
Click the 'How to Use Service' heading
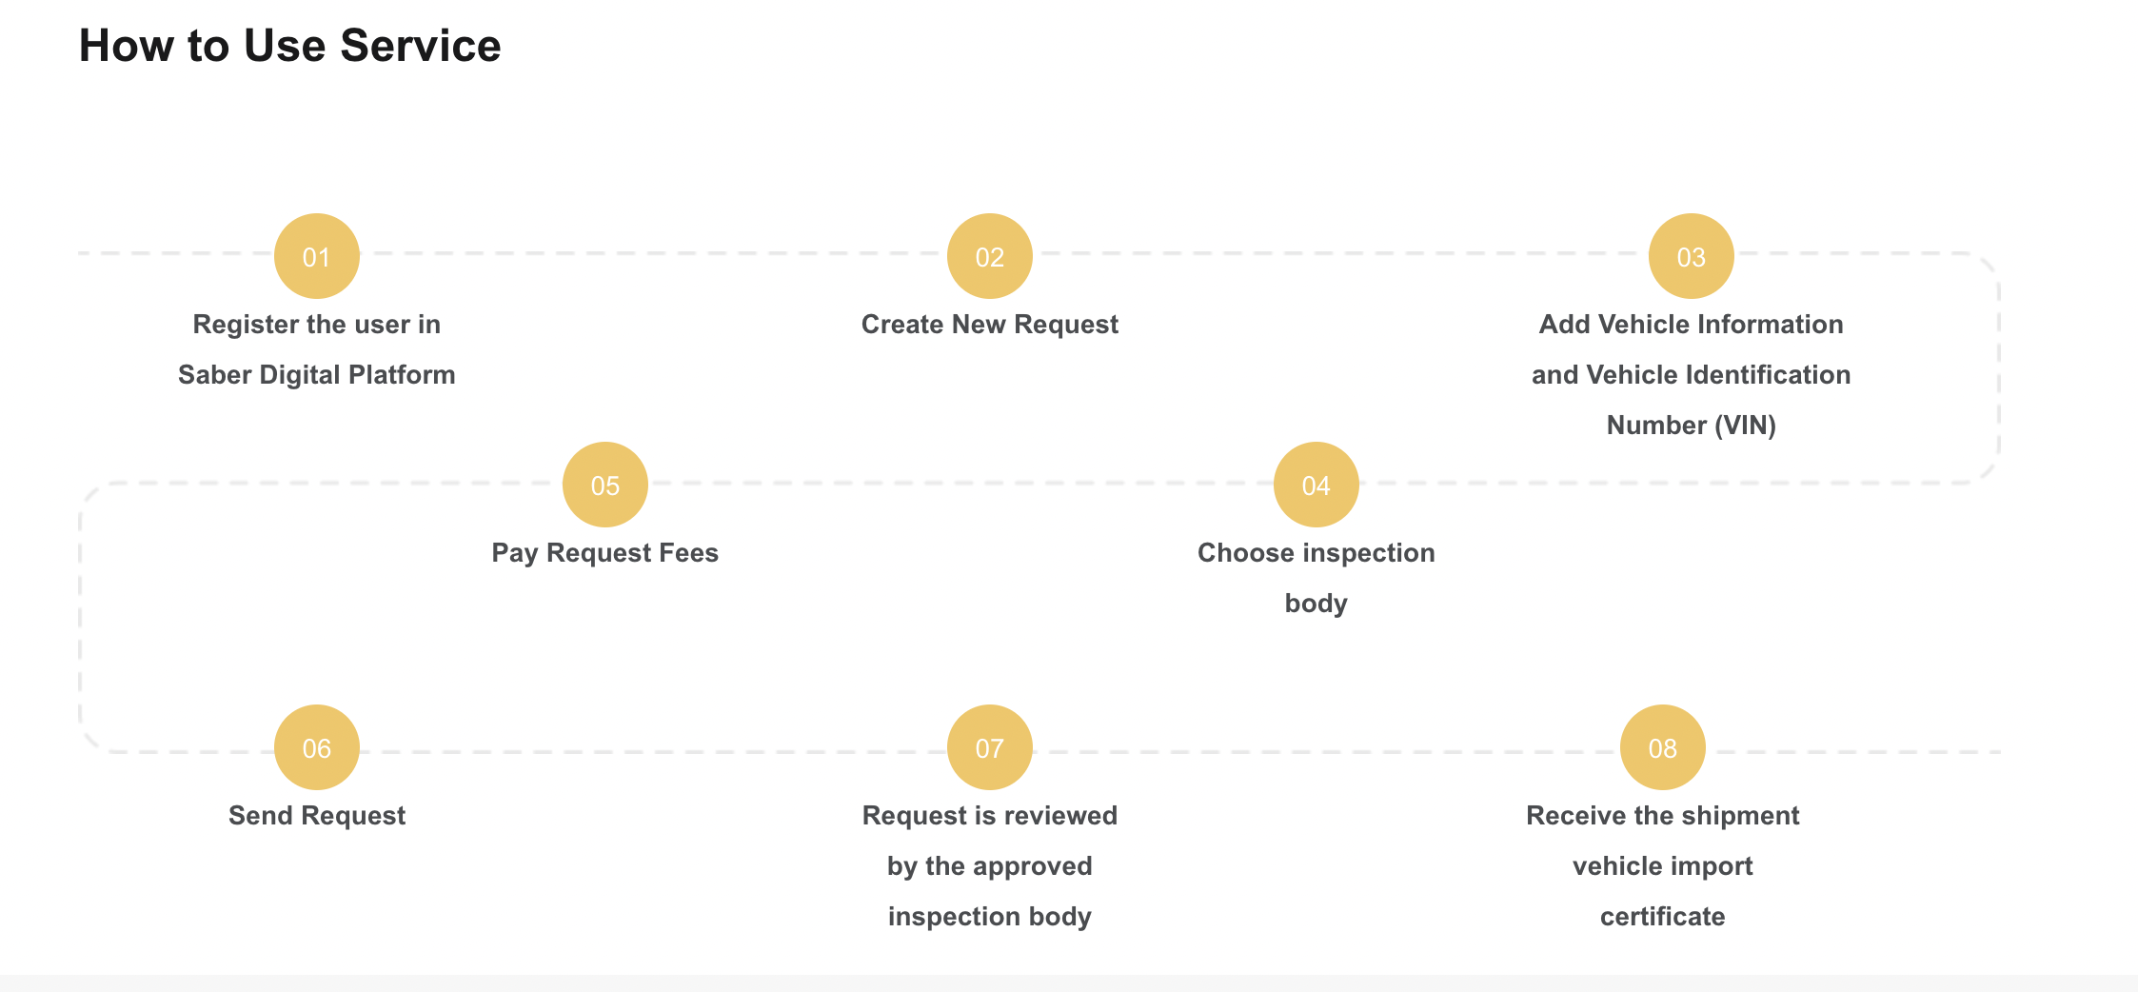click(289, 46)
